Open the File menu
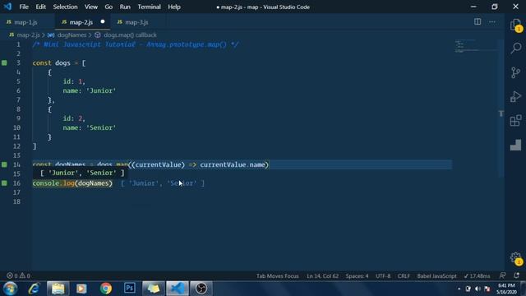Screen dimensions: 526x296 click(24, 7)
